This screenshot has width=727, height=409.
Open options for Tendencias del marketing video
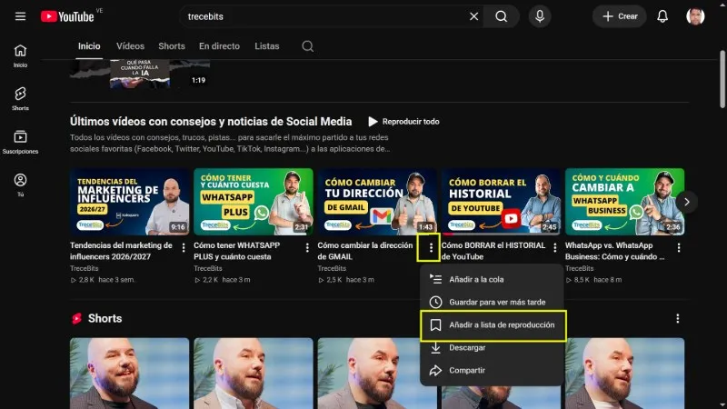click(x=184, y=248)
